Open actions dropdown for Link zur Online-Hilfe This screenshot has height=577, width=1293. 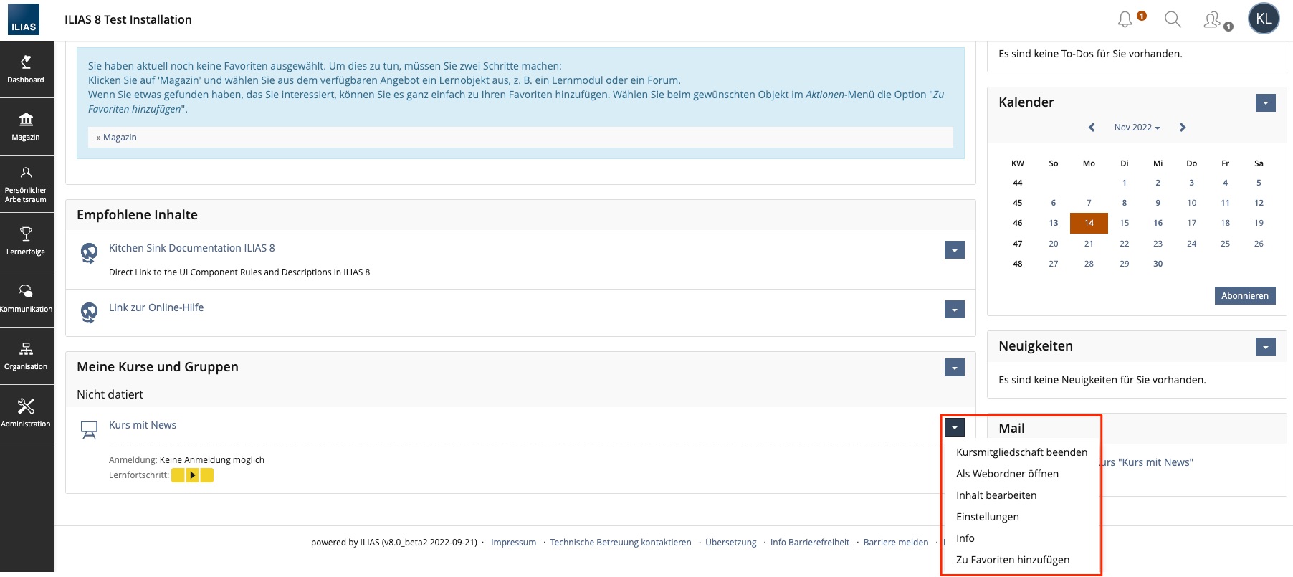click(954, 310)
